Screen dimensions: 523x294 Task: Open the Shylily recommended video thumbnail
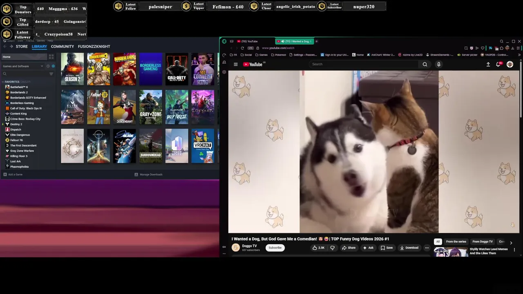click(x=451, y=252)
